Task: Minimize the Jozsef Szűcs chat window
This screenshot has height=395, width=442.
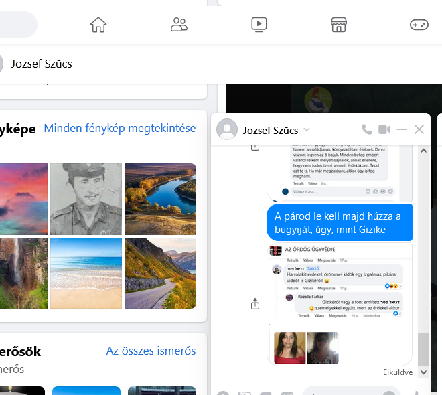Action: point(402,129)
